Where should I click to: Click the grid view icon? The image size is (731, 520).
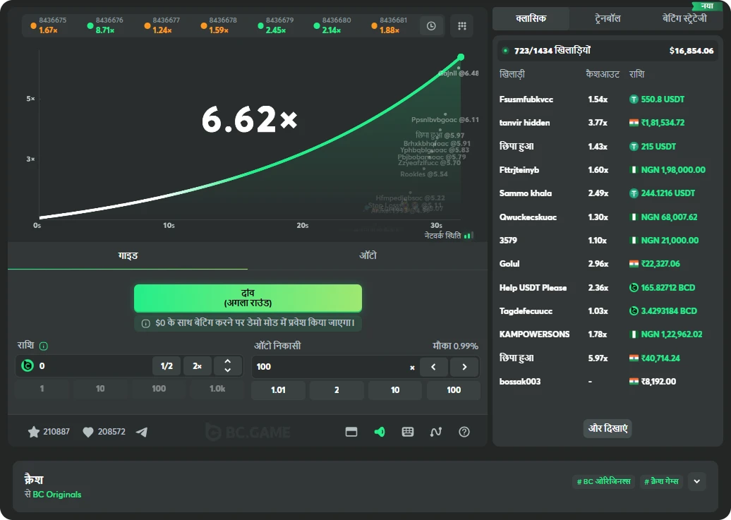coord(462,26)
